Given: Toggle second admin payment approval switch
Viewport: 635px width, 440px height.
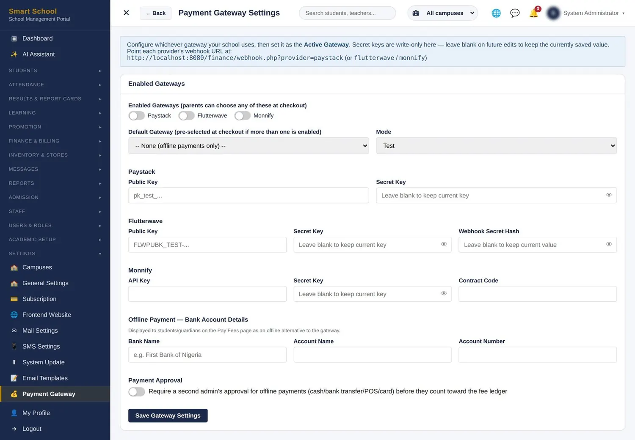Looking at the screenshot, I should coord(136,391).
